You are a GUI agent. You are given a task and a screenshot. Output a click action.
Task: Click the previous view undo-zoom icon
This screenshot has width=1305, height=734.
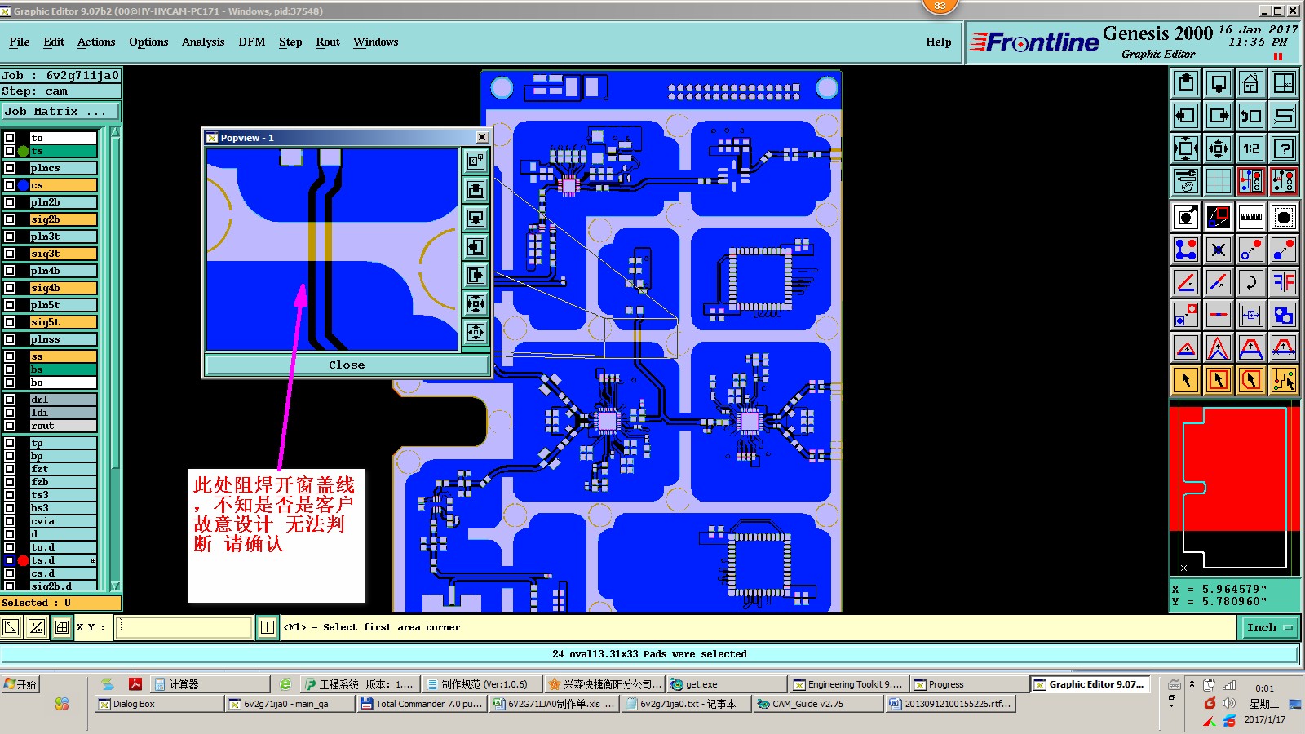point(1250,116)
